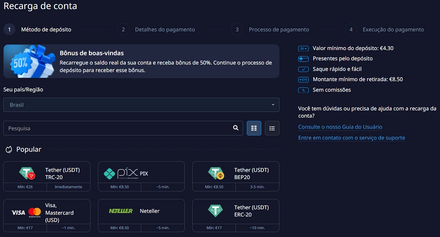
Task: Open the Brasil country dropdown
Action: point(141,104)
